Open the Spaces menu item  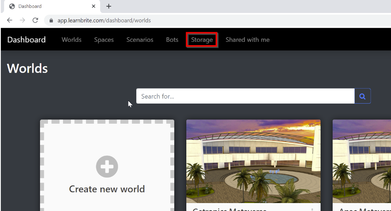[104, 40]
